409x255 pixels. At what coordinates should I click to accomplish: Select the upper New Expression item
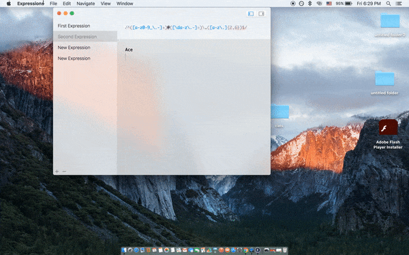[x=85, y=48]
